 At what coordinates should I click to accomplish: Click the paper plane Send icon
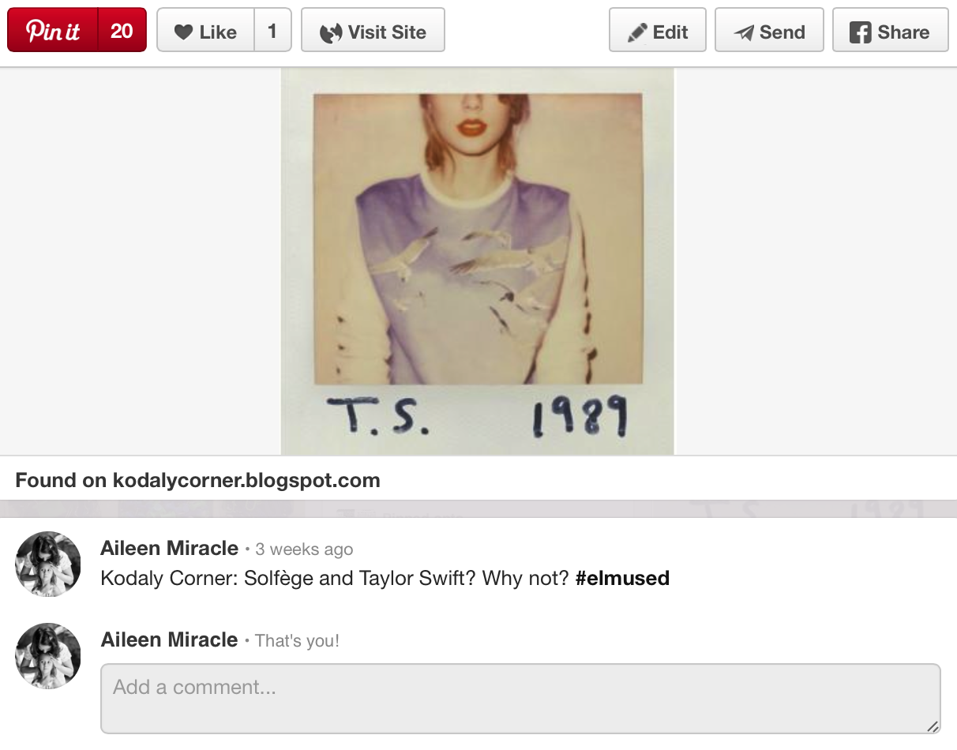coord(744,33)
